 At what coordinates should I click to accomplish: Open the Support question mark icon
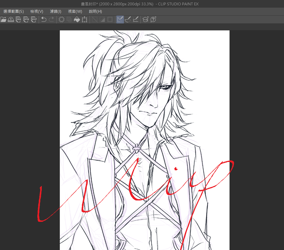[153, 19]
